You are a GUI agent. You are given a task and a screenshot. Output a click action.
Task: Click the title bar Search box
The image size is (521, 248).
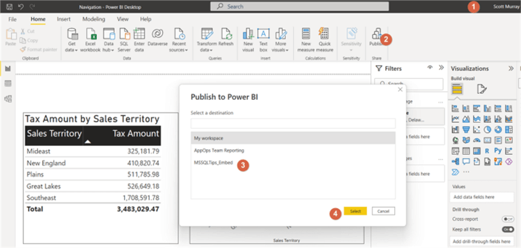pos(299,6)
